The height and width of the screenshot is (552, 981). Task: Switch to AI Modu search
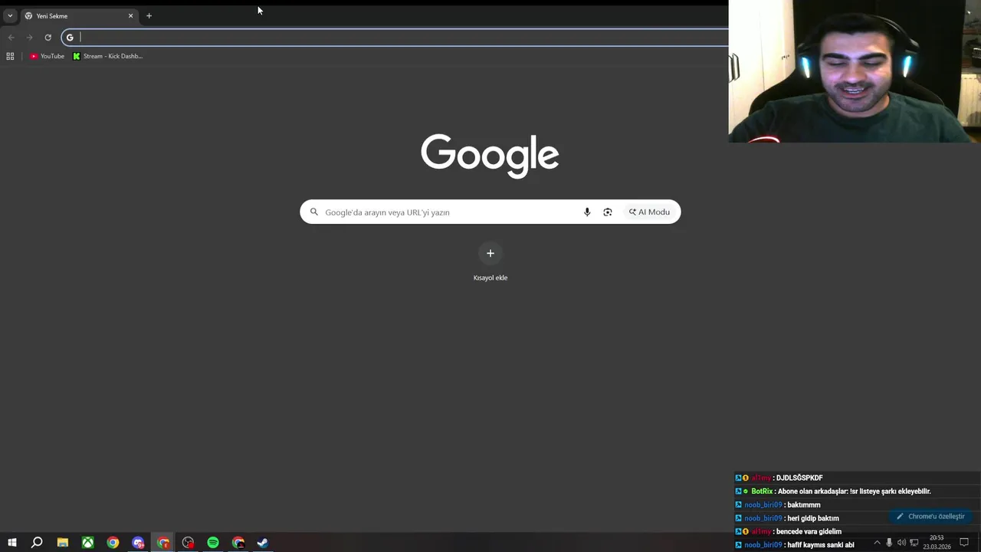(x=649, y=212)
